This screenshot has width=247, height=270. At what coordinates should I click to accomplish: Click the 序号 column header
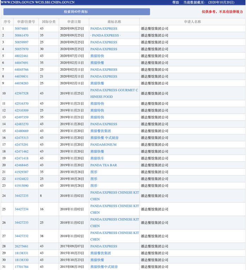tap(7, 22)
